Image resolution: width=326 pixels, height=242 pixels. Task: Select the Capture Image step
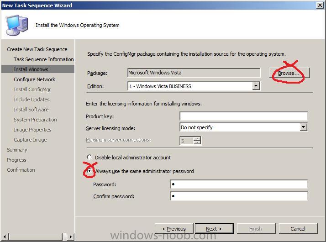pos(30,140)
